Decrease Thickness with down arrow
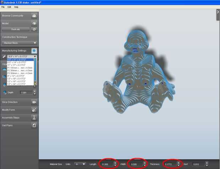The image size is (220, 169). pos(178,165)
